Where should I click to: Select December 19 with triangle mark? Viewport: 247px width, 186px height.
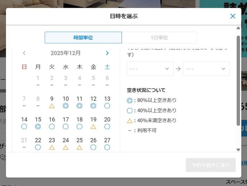93,123
